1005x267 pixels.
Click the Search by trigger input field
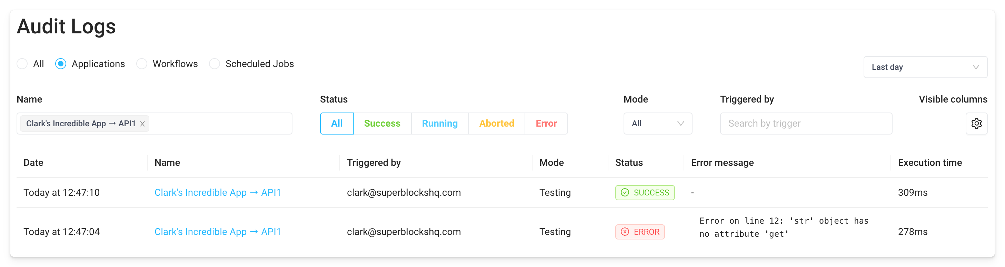point(806,124)
